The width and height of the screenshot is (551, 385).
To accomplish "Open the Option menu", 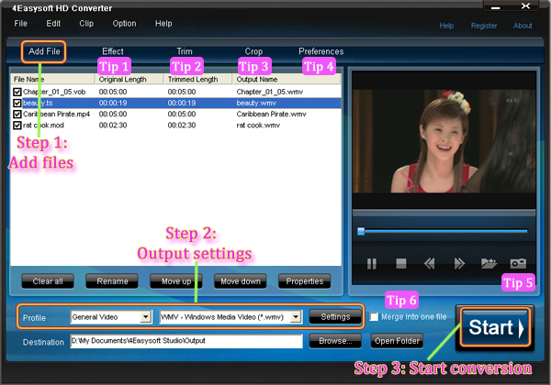I will pyautogui.click(x=124, y=24).
